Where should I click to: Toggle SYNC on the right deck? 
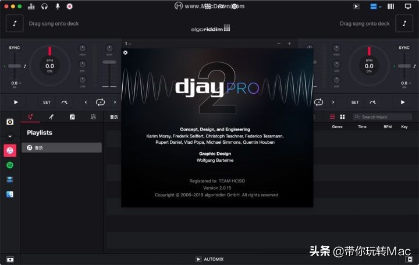[404, 48]
